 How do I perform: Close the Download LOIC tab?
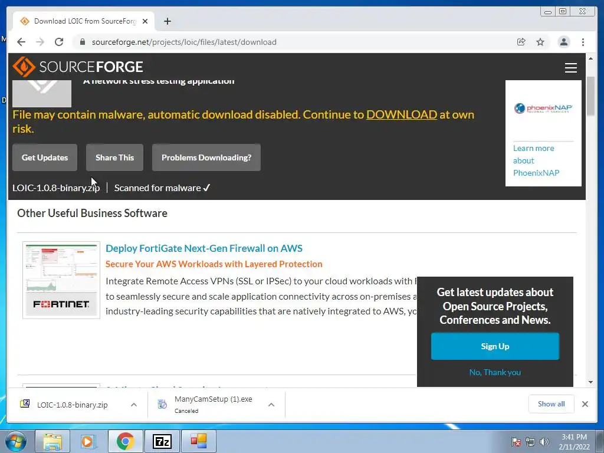145,21
